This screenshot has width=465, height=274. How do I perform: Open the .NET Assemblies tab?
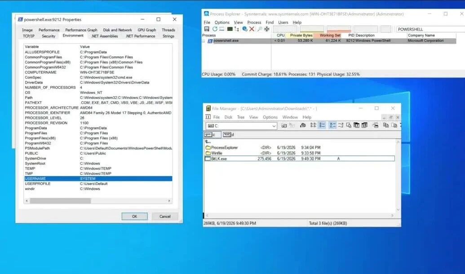point(105,36)
